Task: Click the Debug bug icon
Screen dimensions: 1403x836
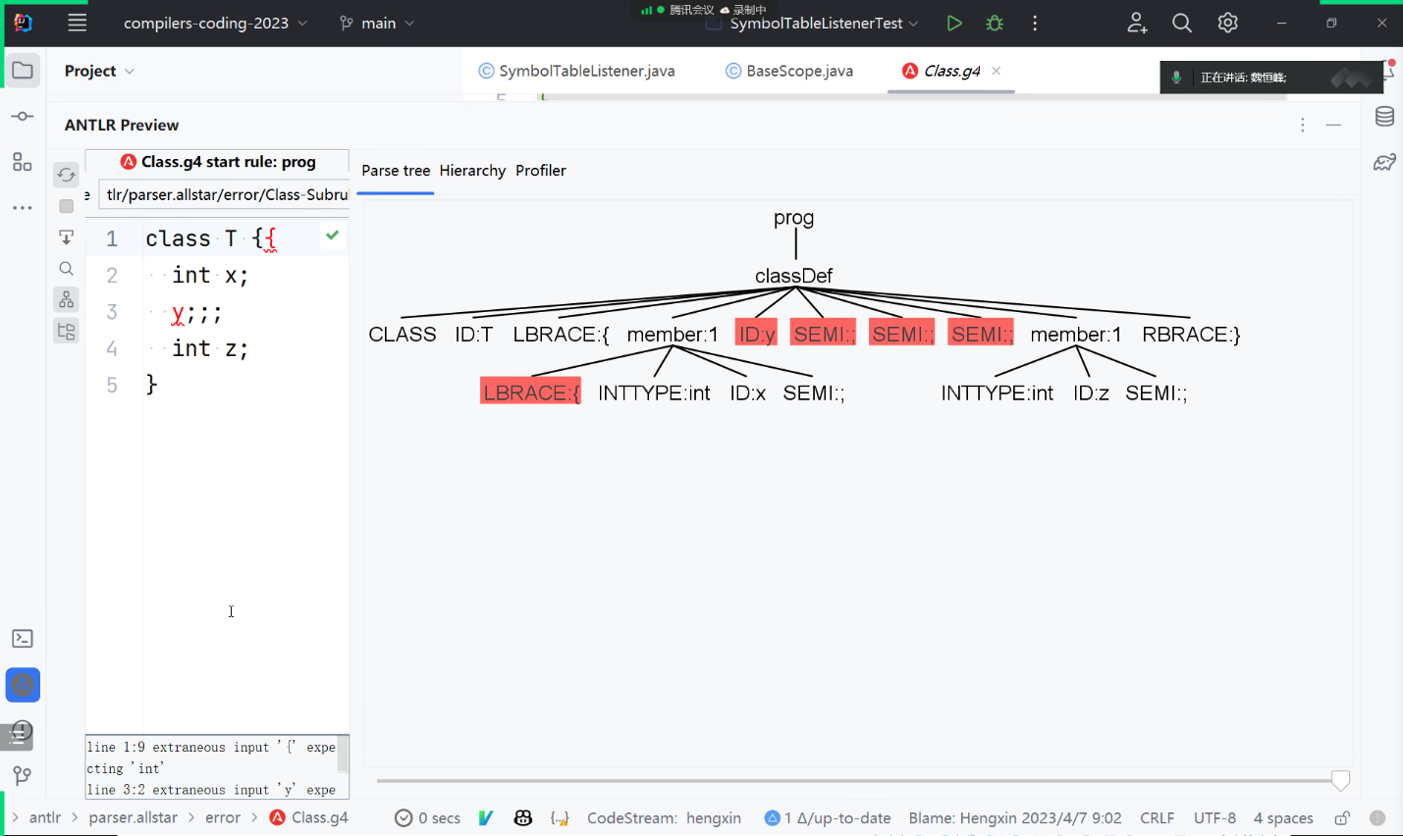Action: [995, 23]
